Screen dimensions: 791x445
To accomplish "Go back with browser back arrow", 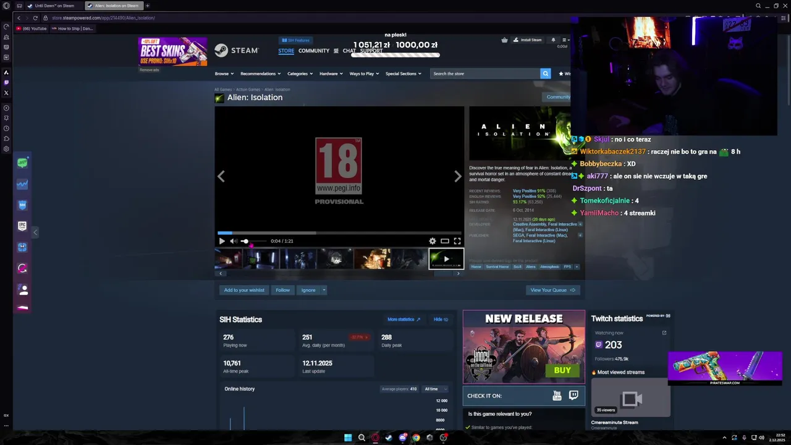I will coord(19,18).
